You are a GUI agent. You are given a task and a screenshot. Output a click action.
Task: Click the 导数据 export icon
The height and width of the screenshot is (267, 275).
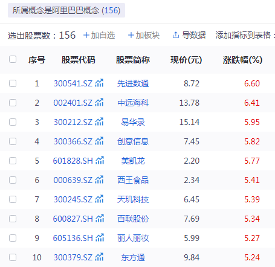click(x=176, y=35)
